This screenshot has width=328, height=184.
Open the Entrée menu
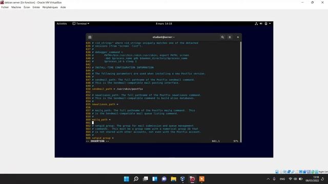coord(36,7)
